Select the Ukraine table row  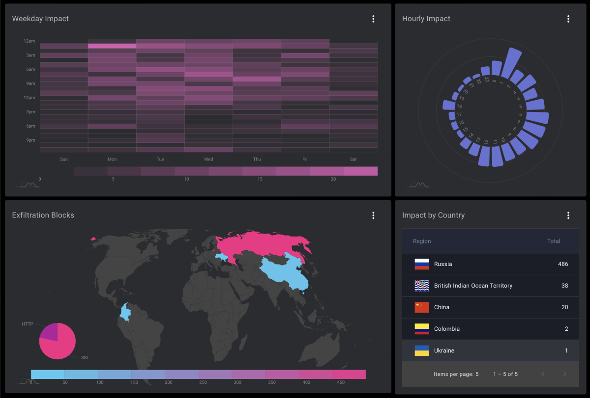pos(491,350)
